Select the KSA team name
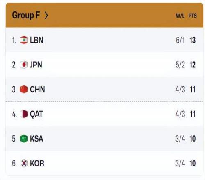 coord(36,139)
